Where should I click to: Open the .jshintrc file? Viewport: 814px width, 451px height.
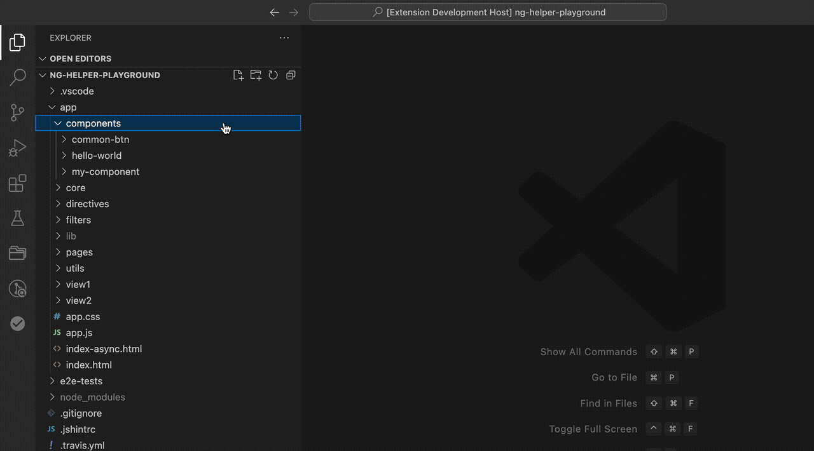168,429
